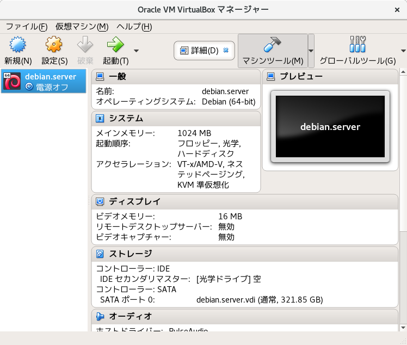Click the システム section chip icon
The height and width of the screenshot is (345, 407).
point(100,119)
